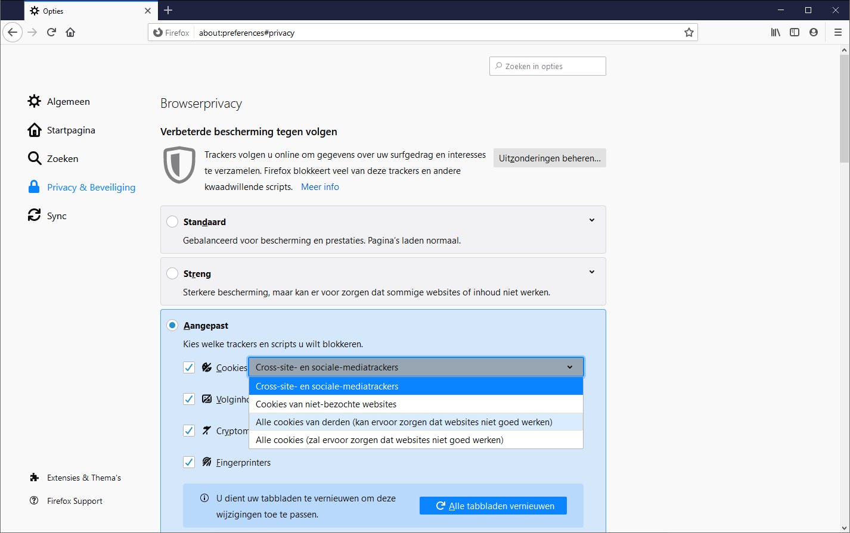Viewport: 850px width, 533px height.
Task: Expand the Streng section details chevron
Action: tap(592, 272)
